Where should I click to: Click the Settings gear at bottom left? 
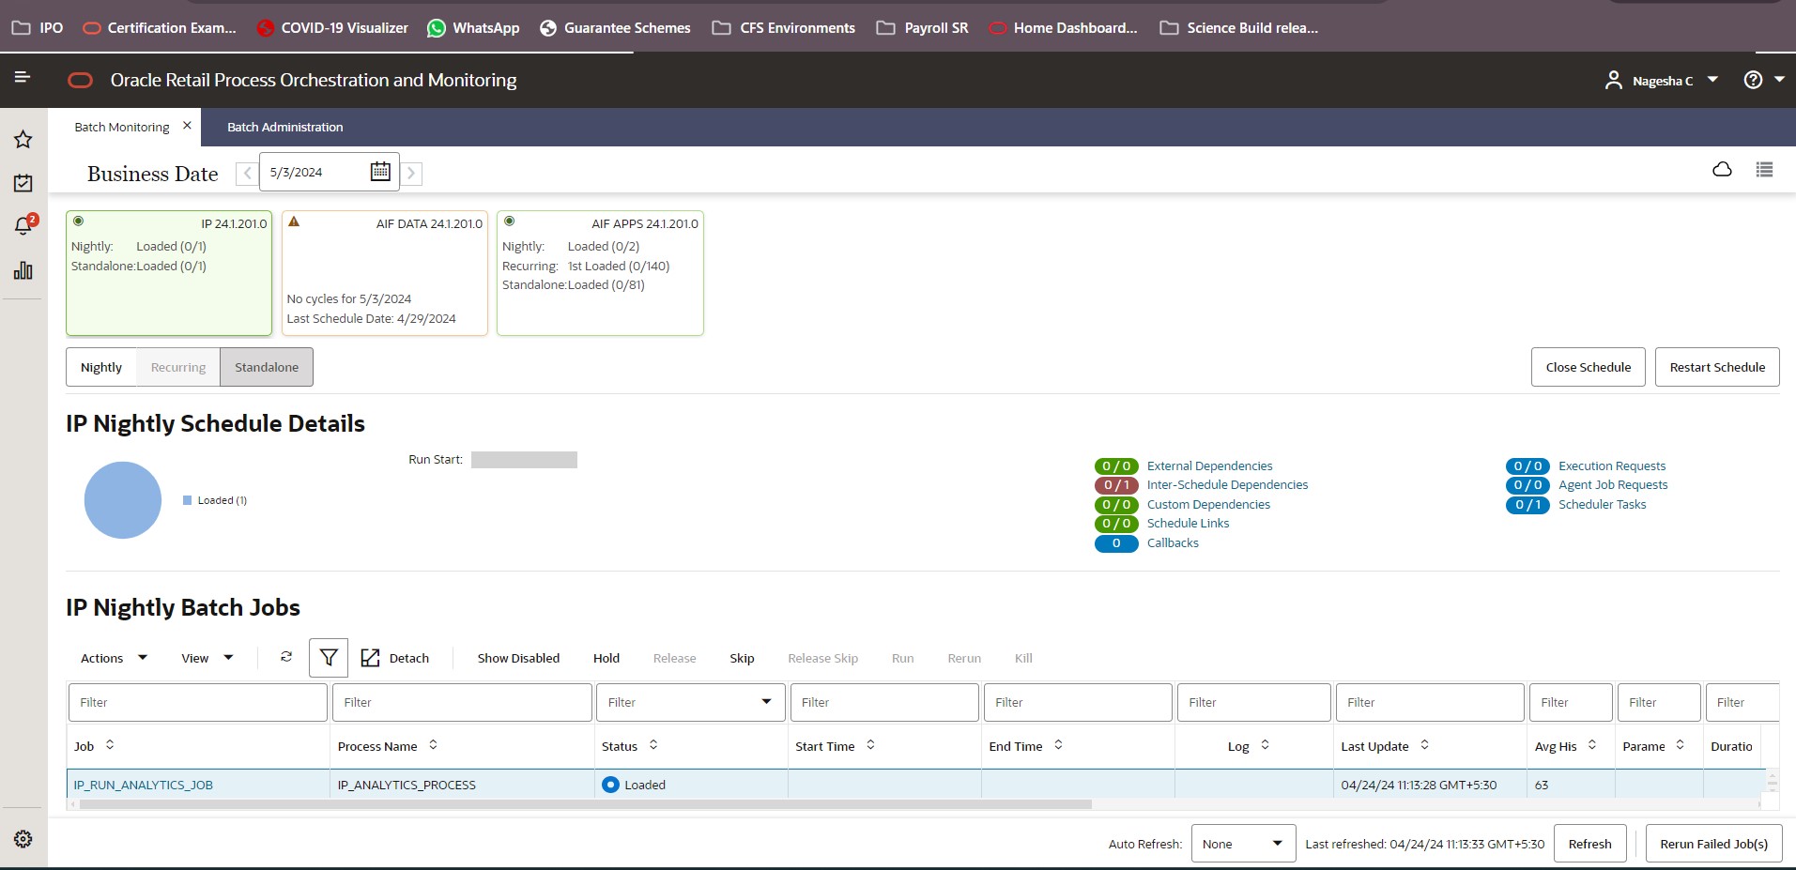tap(23, 838)
